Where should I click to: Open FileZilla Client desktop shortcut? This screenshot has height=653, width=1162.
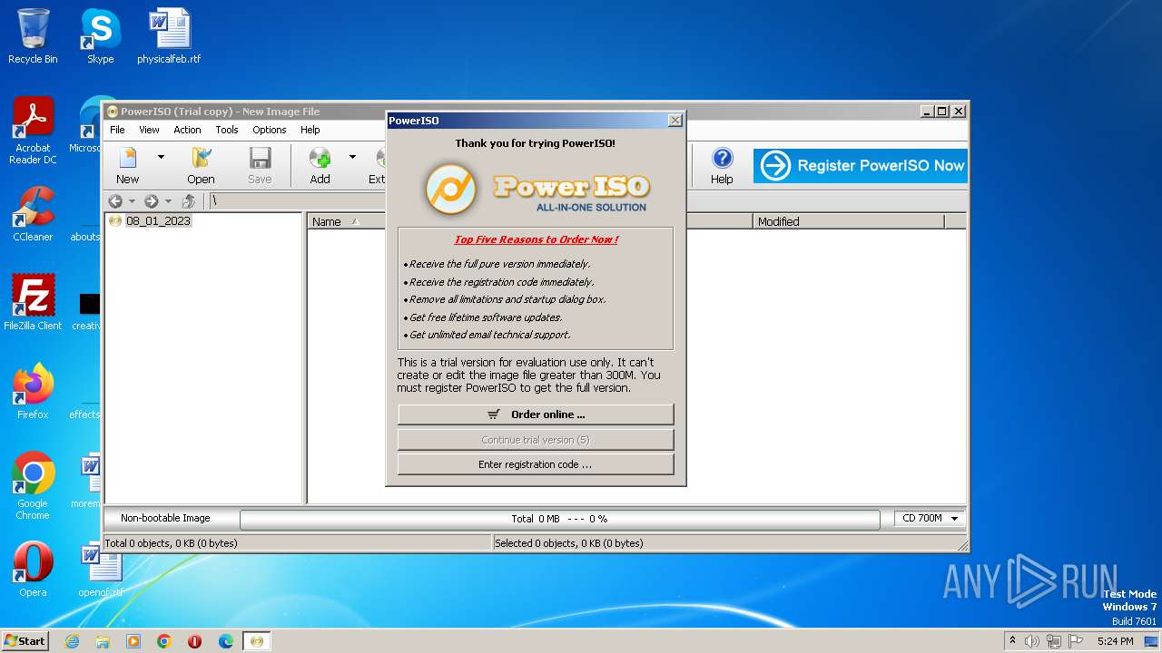(x=33, y=303)
